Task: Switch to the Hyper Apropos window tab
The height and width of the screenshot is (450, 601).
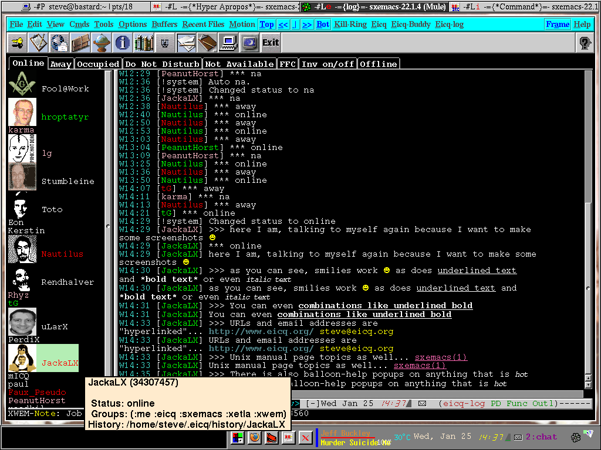Action: (x=225, y=6)
